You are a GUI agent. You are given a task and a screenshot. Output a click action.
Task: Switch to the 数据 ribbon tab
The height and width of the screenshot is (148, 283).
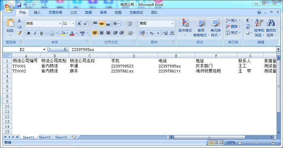click(89, 13)
